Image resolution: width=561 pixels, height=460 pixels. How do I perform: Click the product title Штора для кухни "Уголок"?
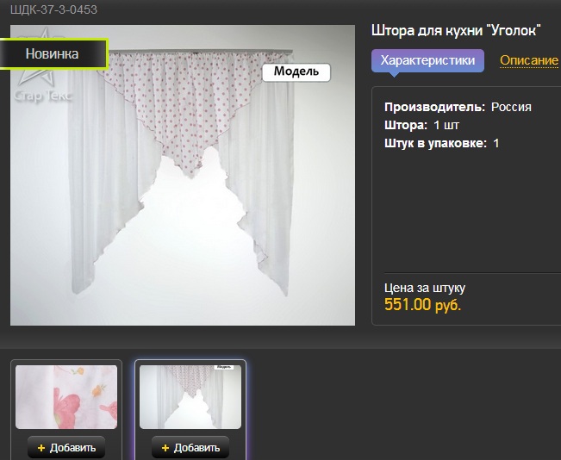pos(456,31)
